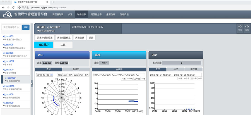
Task: Go back with the browser back arrow
Action: tap(3, 8)
